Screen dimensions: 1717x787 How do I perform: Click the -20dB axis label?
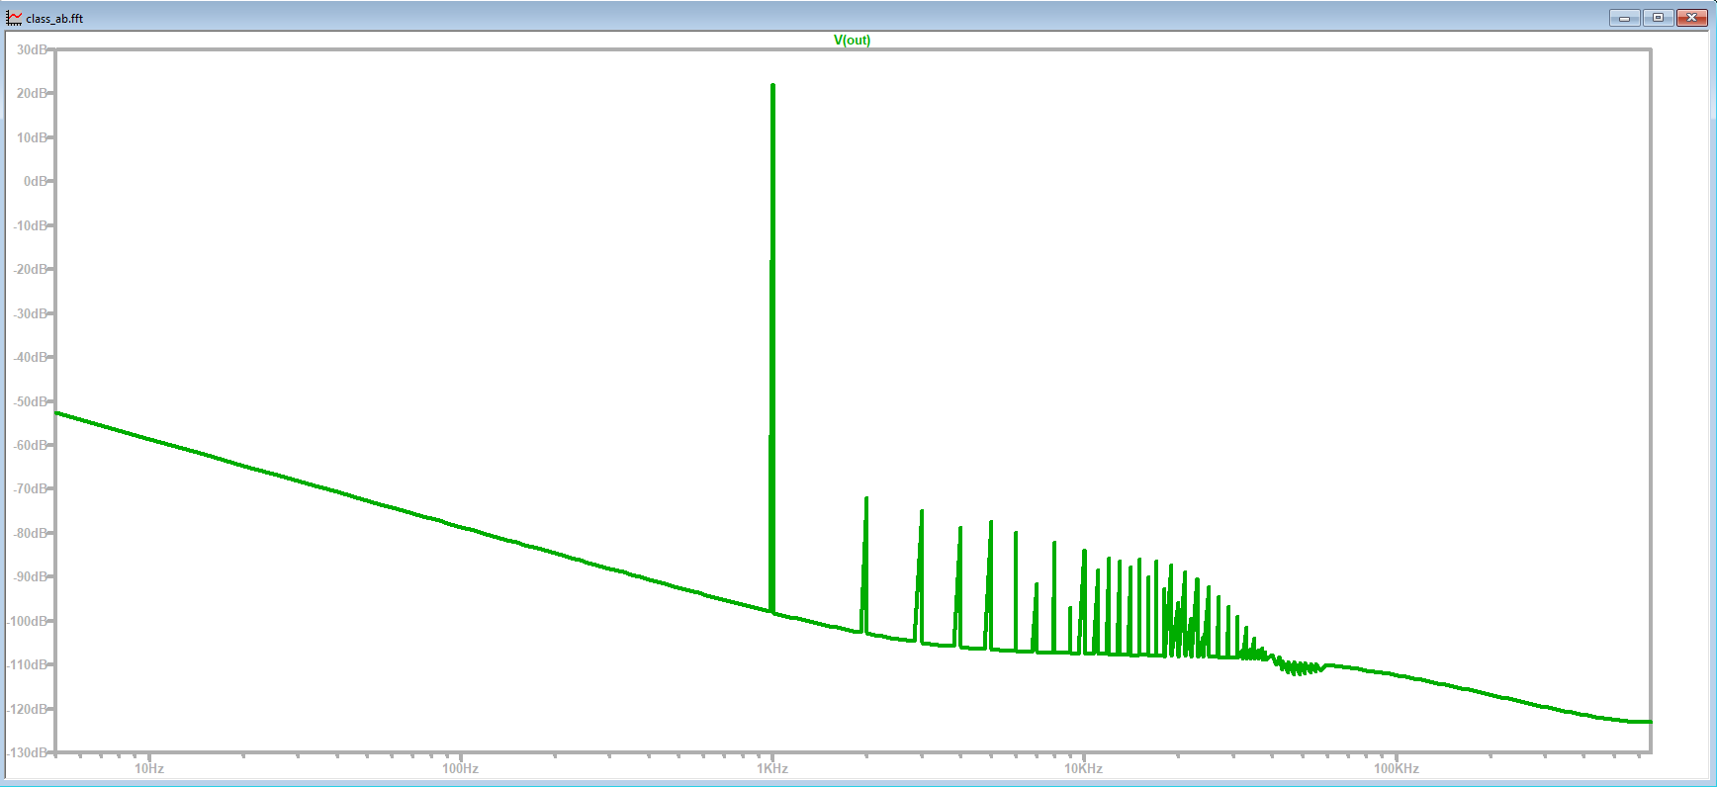30,270
